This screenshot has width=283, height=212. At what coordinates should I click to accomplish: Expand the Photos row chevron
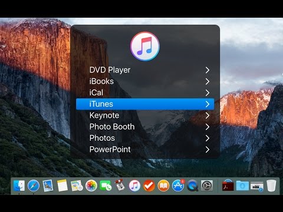pos(208,138)
